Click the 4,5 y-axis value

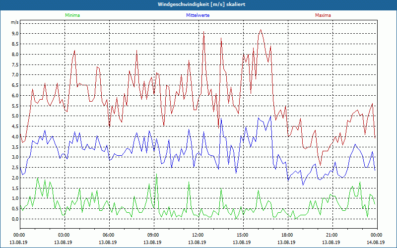pos(15,126)
